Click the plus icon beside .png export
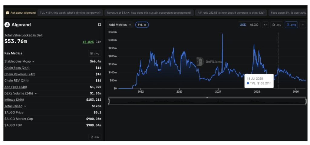This screenshot has width=310, height=145. tap(303, 25)
